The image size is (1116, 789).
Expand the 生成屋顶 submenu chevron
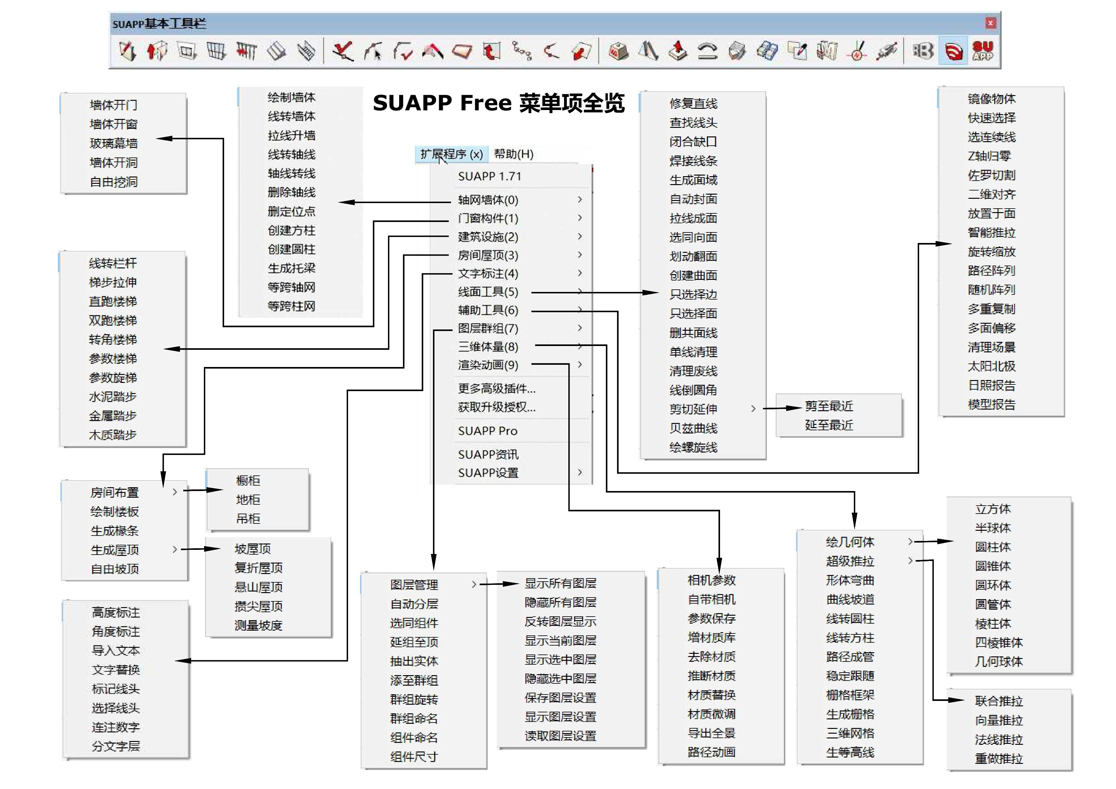(175, 549)
